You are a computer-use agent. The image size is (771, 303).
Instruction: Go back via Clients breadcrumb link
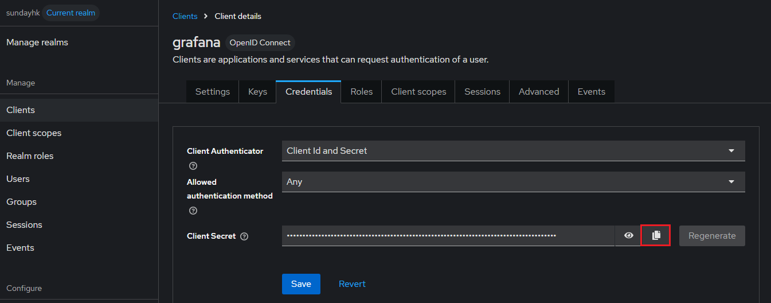(x=185, y=16)
